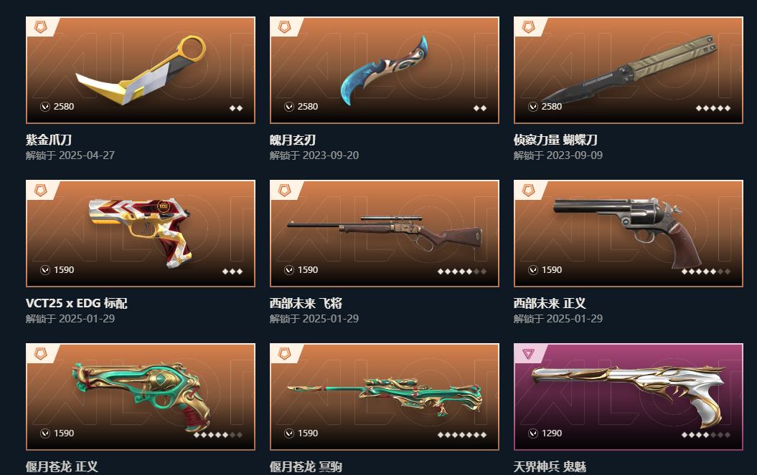Click the 西部未来 正义 skin title text
757x475 pixels.
tap(550, 303)
